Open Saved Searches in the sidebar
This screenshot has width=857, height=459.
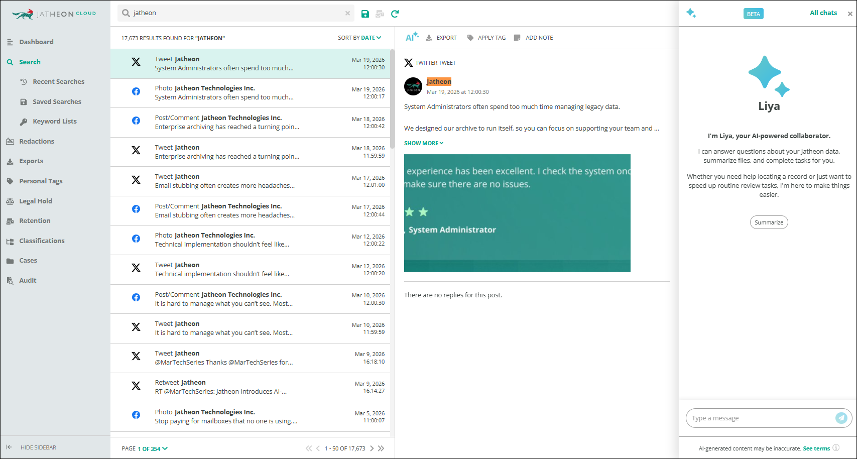pos(56,101)
